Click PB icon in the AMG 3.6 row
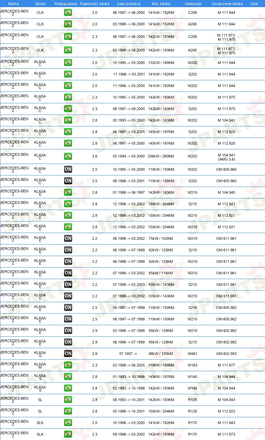Image resolution: width=265 pixels, height=440 pixels. 68,156
